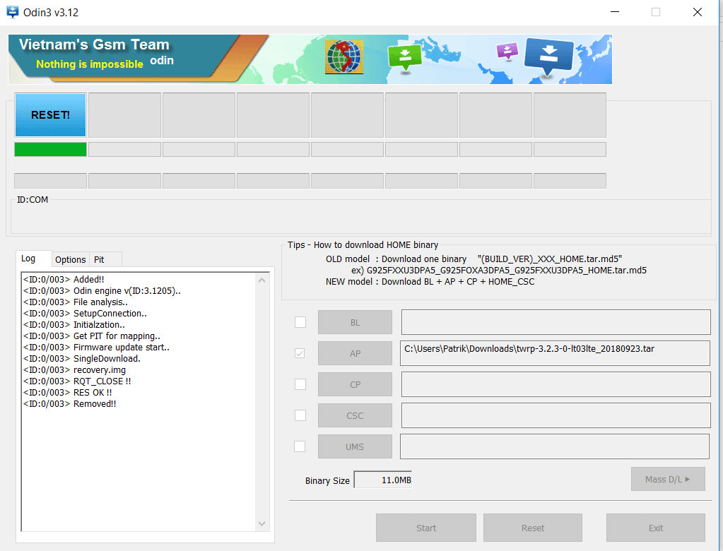
Task: Click the Reset button at bottom
Action: pos(533,528)
